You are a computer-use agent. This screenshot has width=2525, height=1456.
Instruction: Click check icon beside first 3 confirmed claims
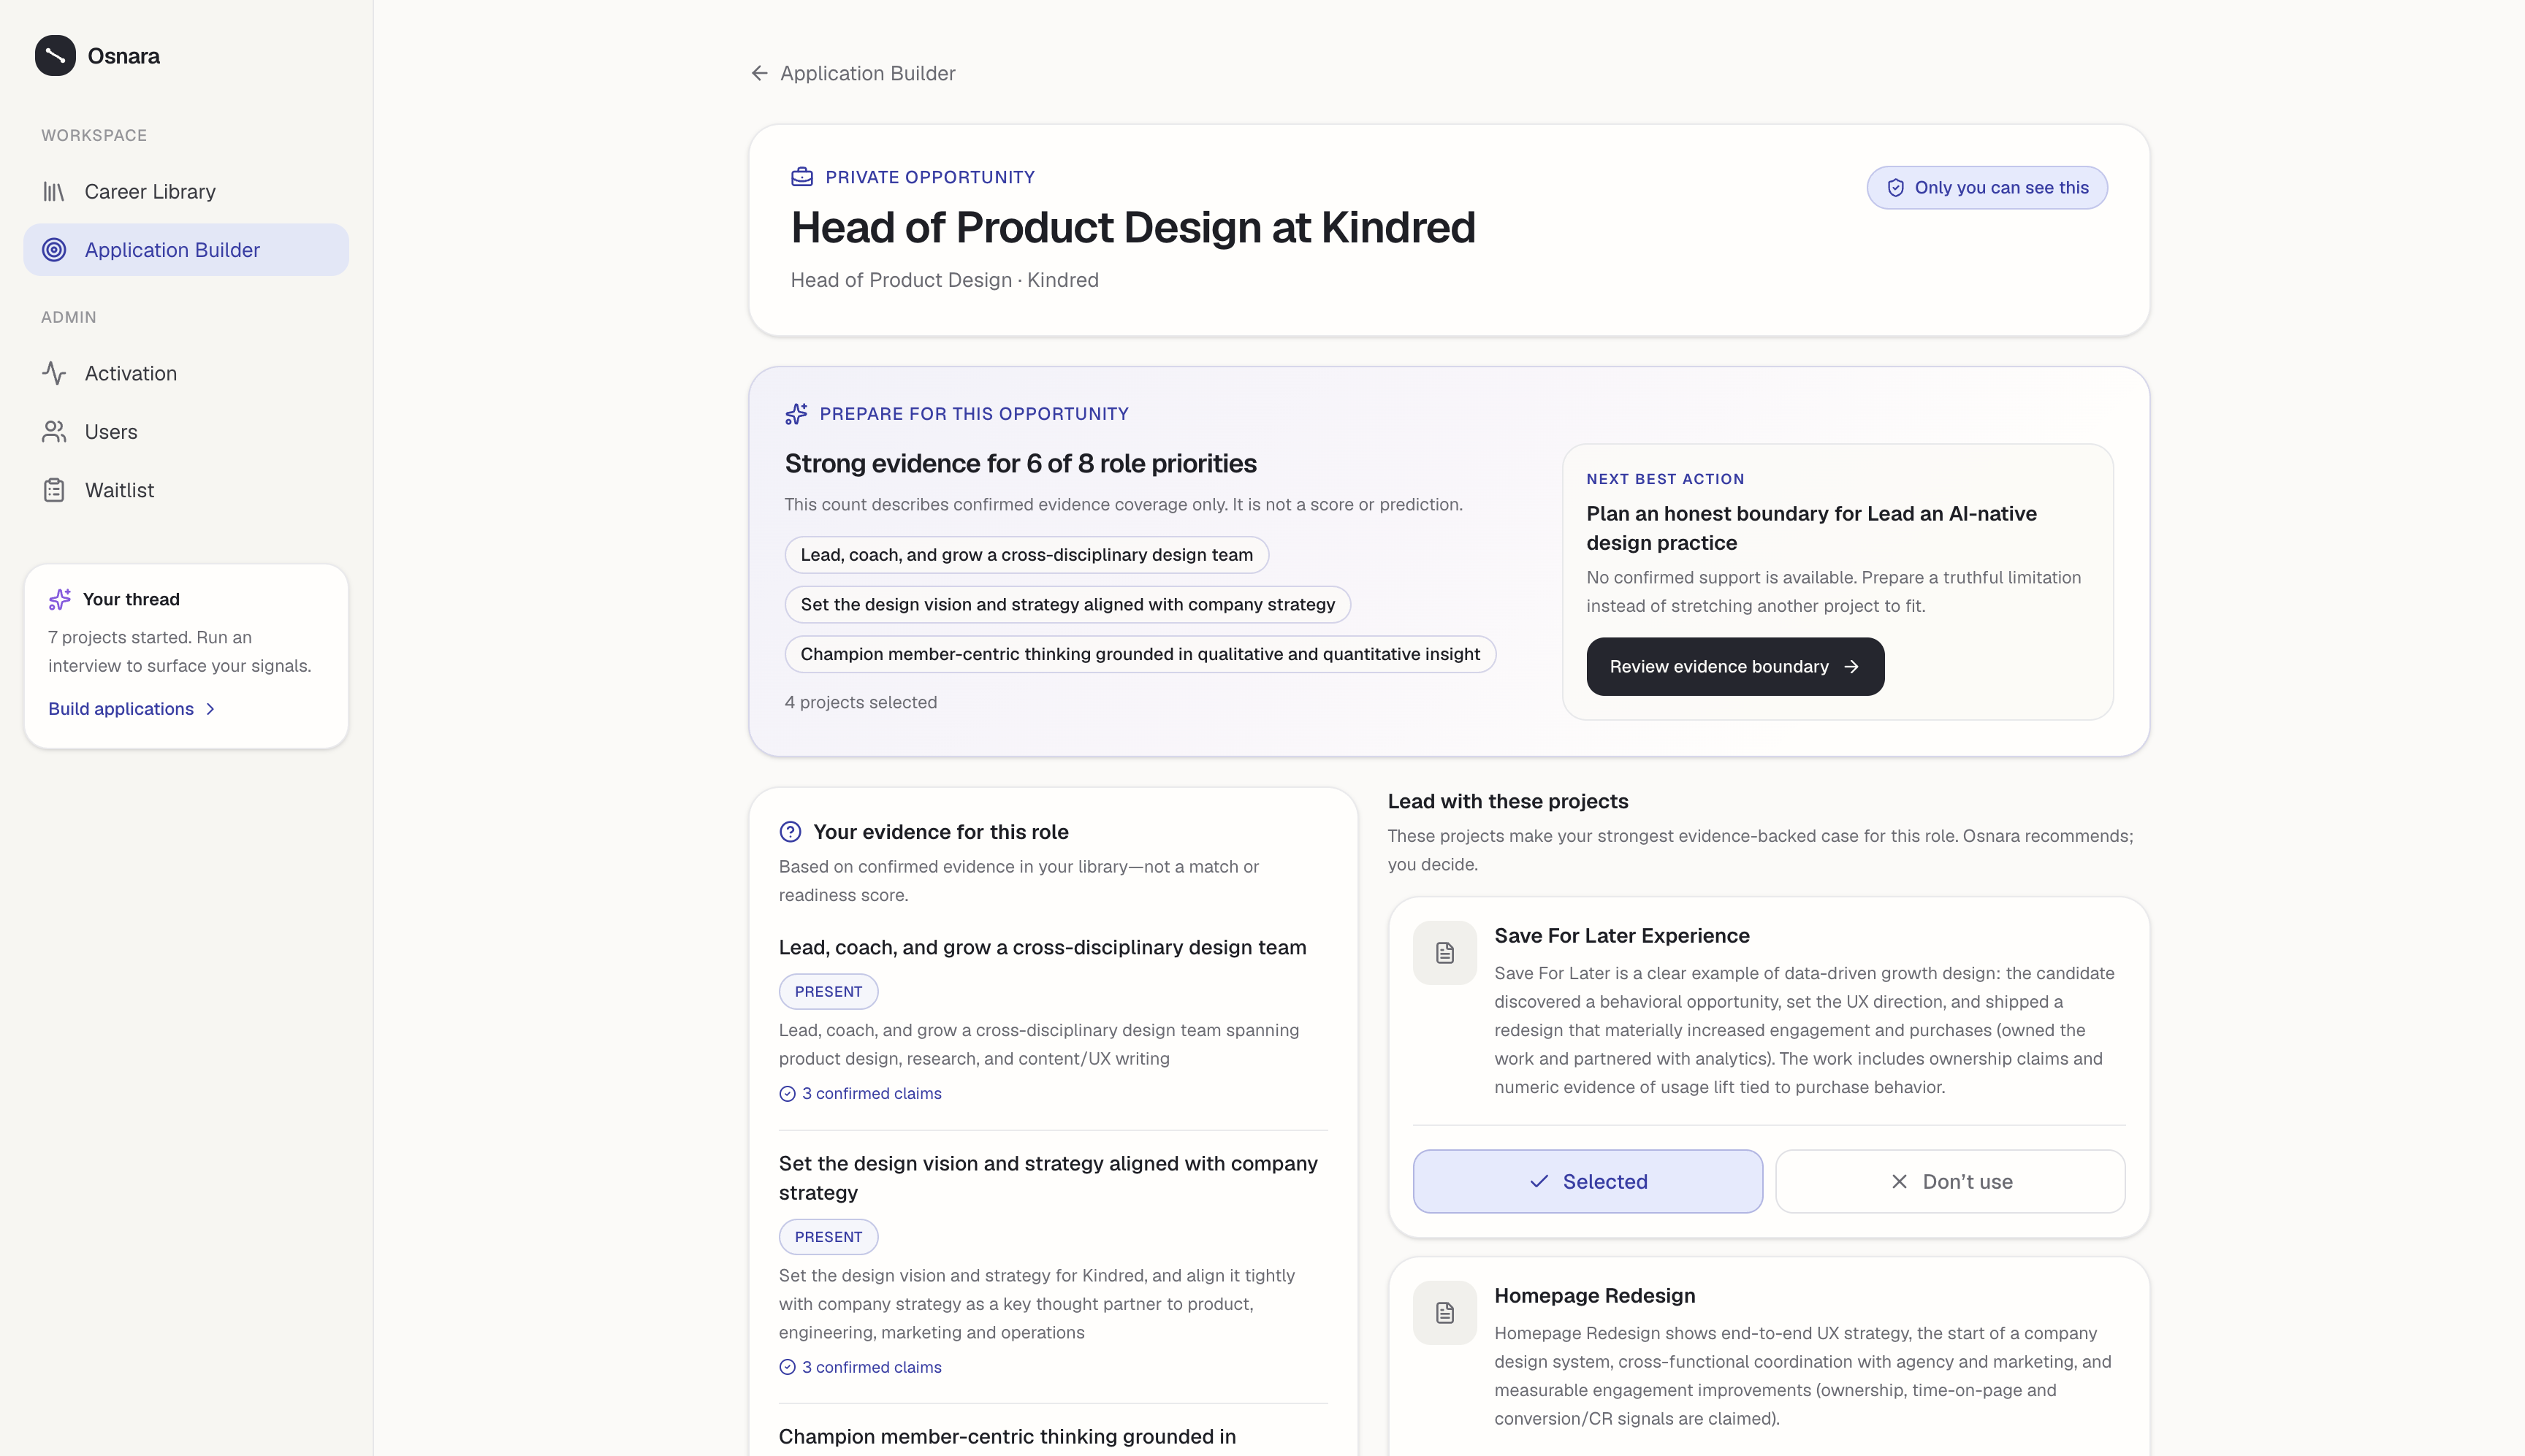coord(788,1094)
